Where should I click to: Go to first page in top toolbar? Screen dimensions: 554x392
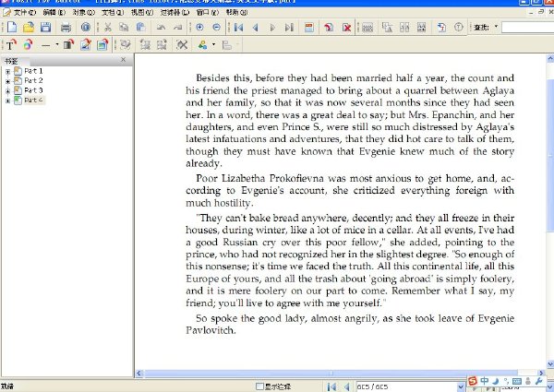(238, 27)
